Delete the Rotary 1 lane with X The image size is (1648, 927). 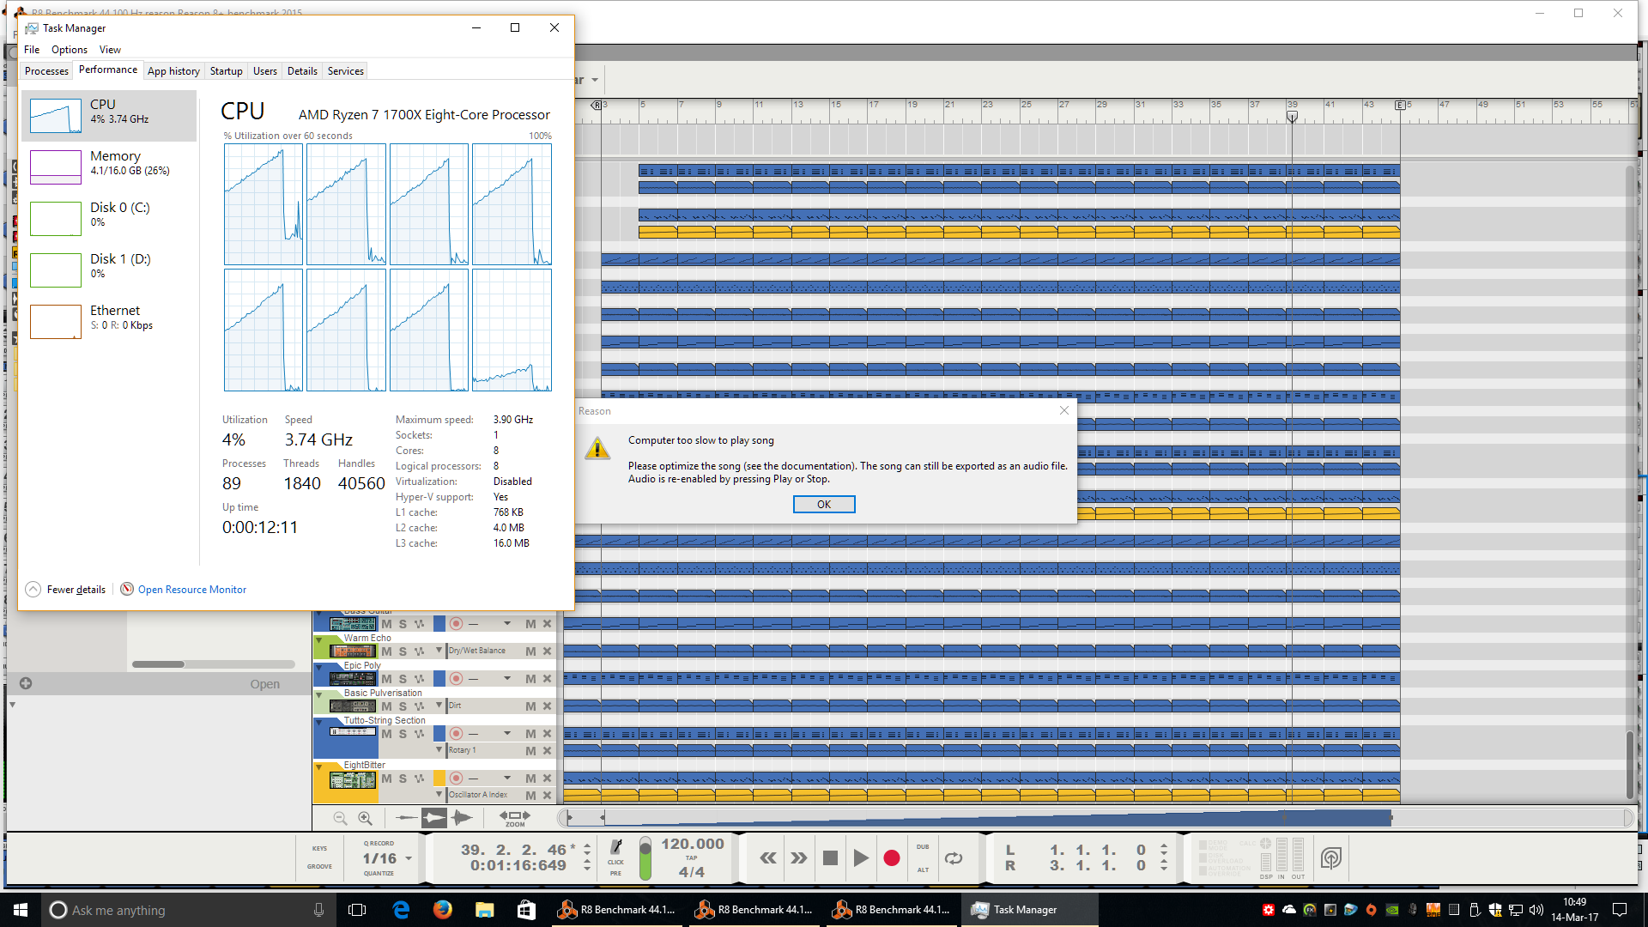pos(547,751)
